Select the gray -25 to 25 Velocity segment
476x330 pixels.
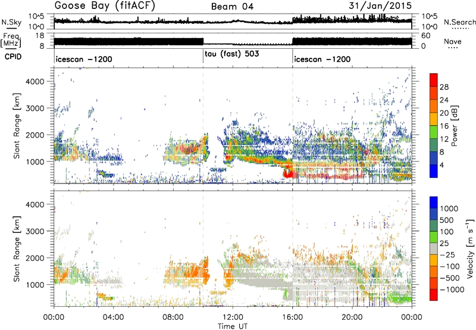(434, 248)
